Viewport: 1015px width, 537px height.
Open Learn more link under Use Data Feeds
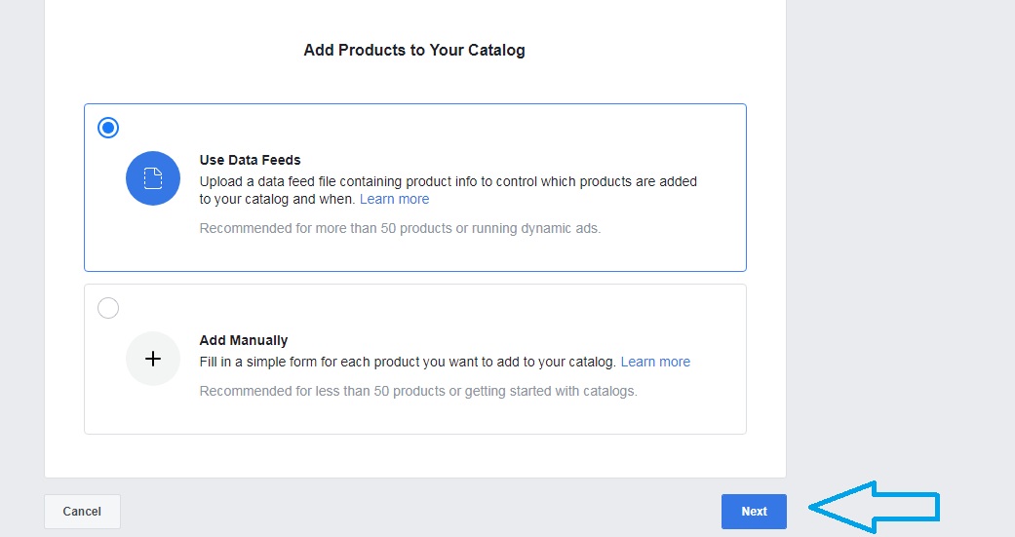pos(394,199)
